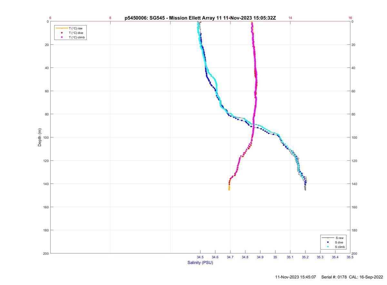Click salinity tick label 35.1
This screenshot has width=387, height=285.
click(x=290, y=257)
